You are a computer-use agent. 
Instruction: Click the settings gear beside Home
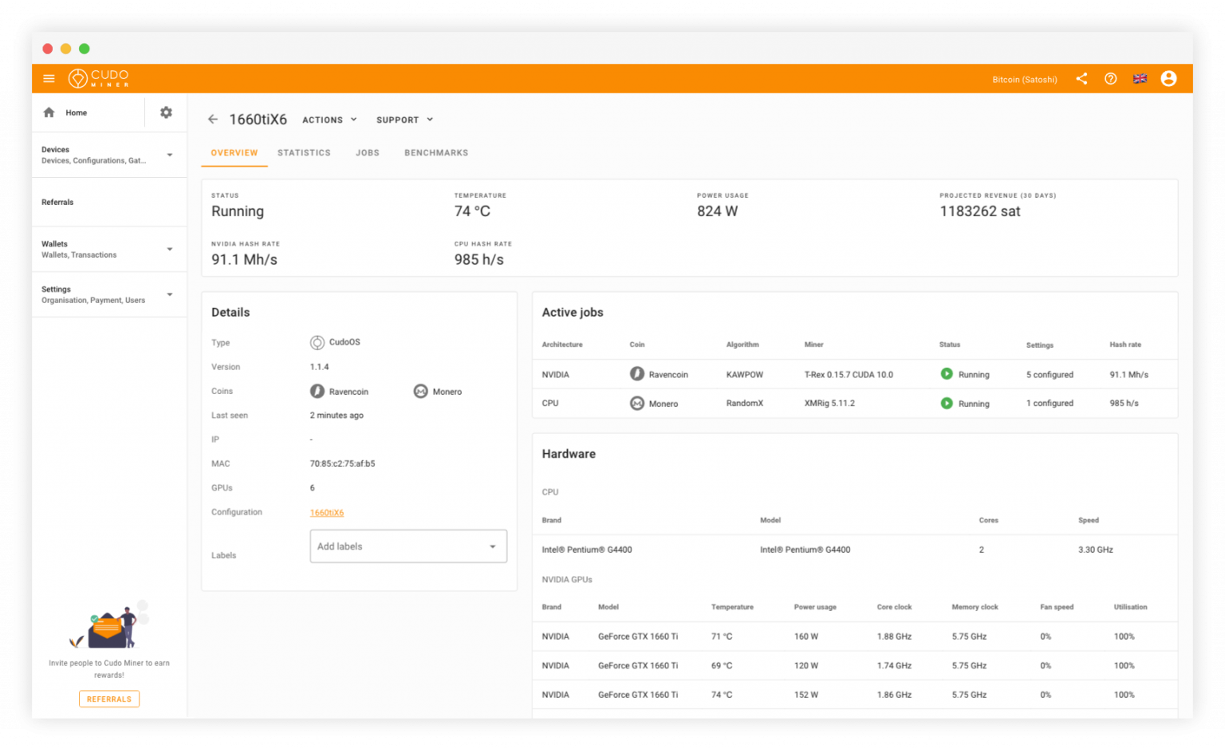(165, 112)
